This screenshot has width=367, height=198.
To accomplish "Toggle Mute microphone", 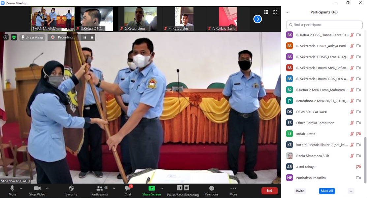I will tap(12, 190).
